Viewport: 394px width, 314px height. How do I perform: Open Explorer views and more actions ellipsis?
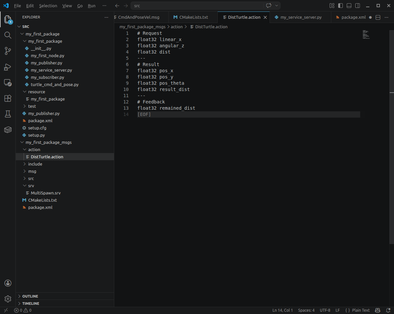(106, 17)
